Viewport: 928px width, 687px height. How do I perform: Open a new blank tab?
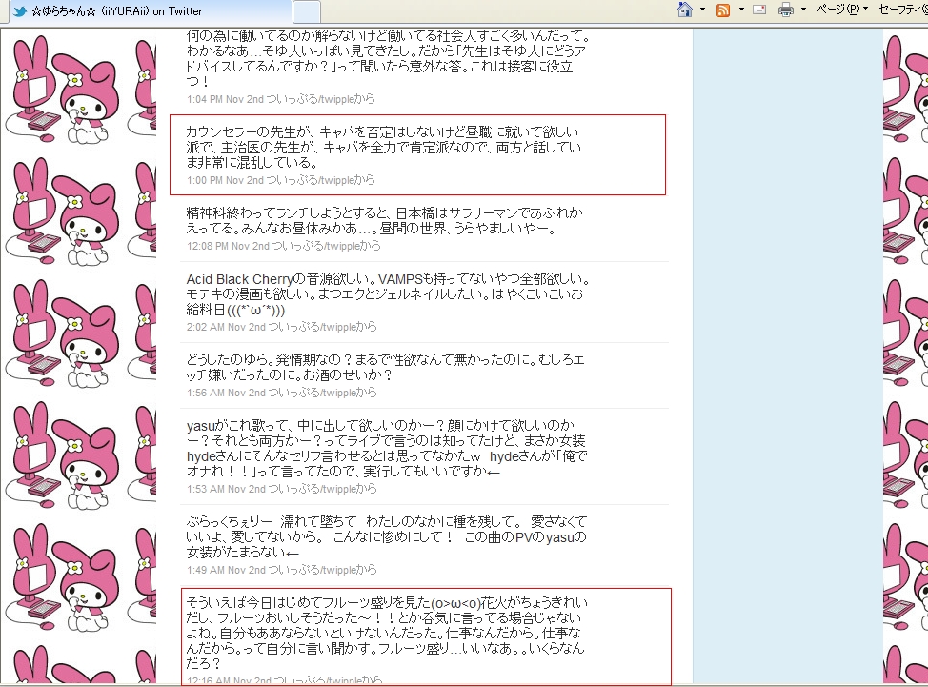[x=307, y=11]
